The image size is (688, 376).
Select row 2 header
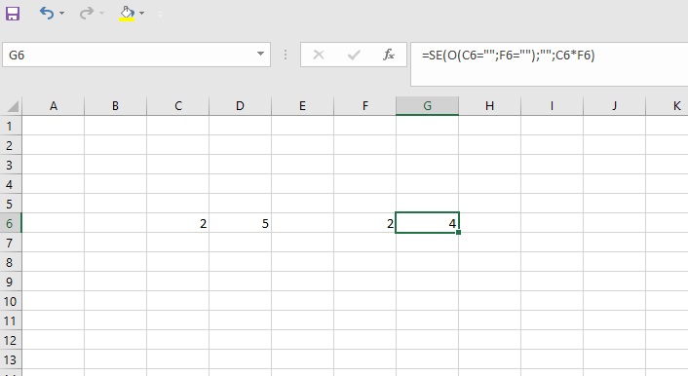[11, 145]
